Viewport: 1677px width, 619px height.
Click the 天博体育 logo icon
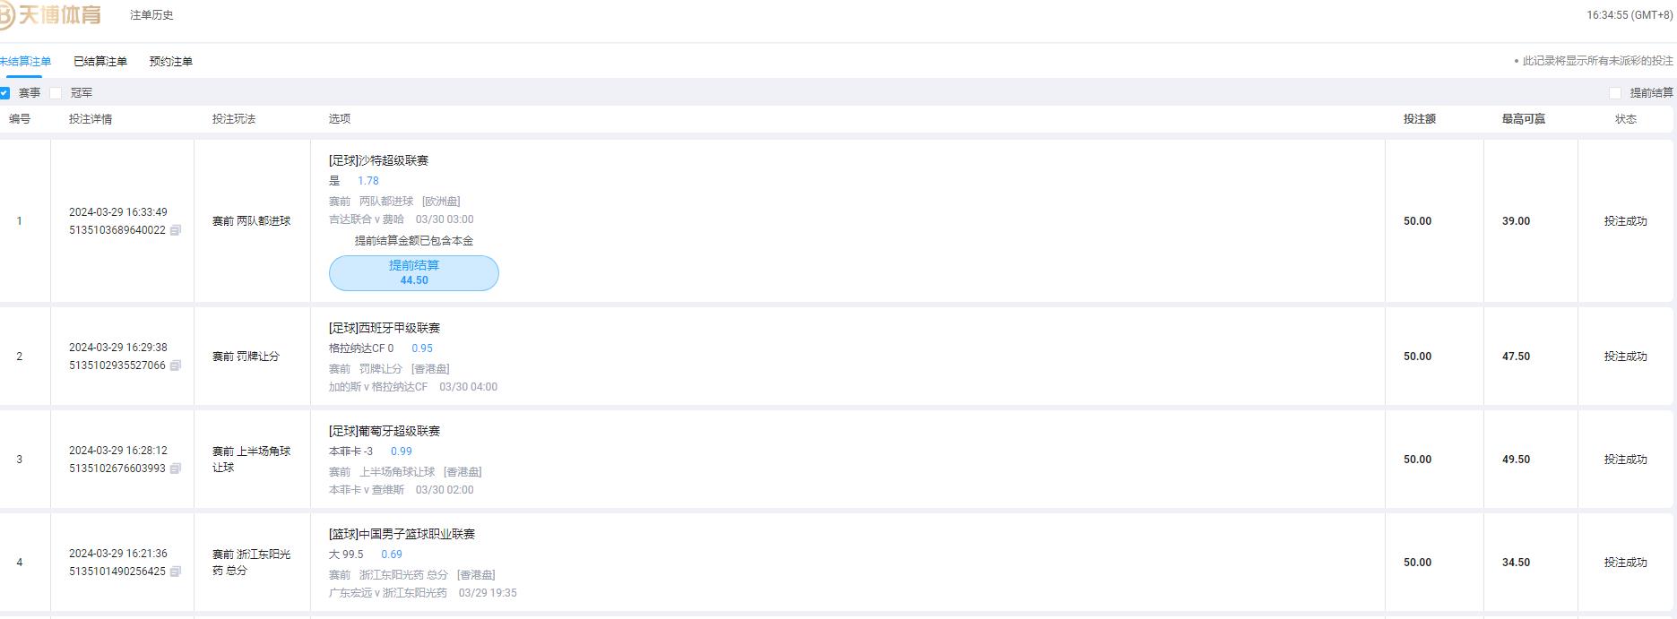pos(7,15)
